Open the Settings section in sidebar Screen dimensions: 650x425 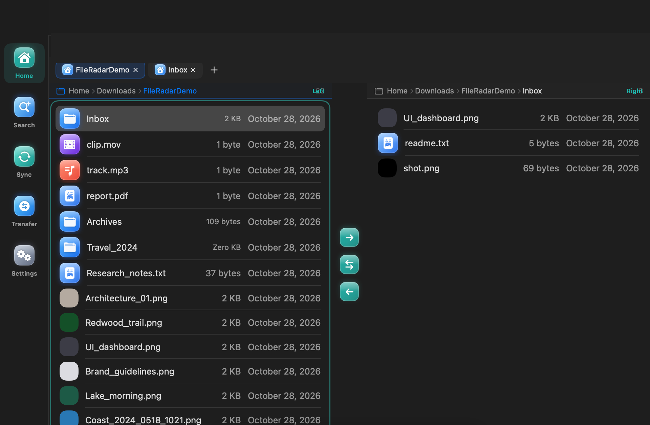tap(24, 261)
